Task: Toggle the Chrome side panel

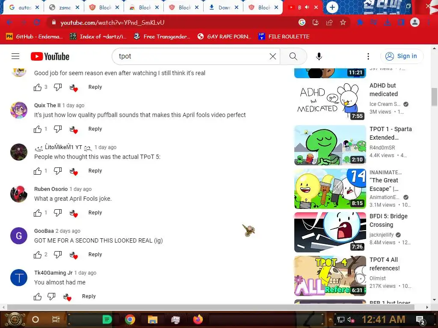Action: tap(401, 22)
